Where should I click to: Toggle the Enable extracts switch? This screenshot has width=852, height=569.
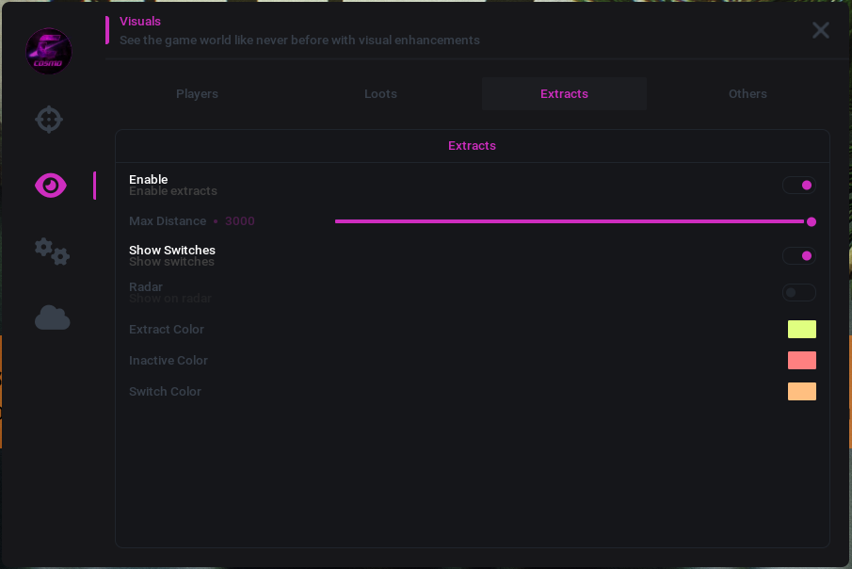pyautogui.click(x=799, y=186)
